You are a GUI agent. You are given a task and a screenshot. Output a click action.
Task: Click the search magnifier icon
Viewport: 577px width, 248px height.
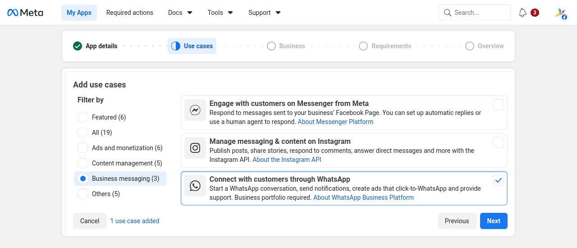[x=448, y=13]
